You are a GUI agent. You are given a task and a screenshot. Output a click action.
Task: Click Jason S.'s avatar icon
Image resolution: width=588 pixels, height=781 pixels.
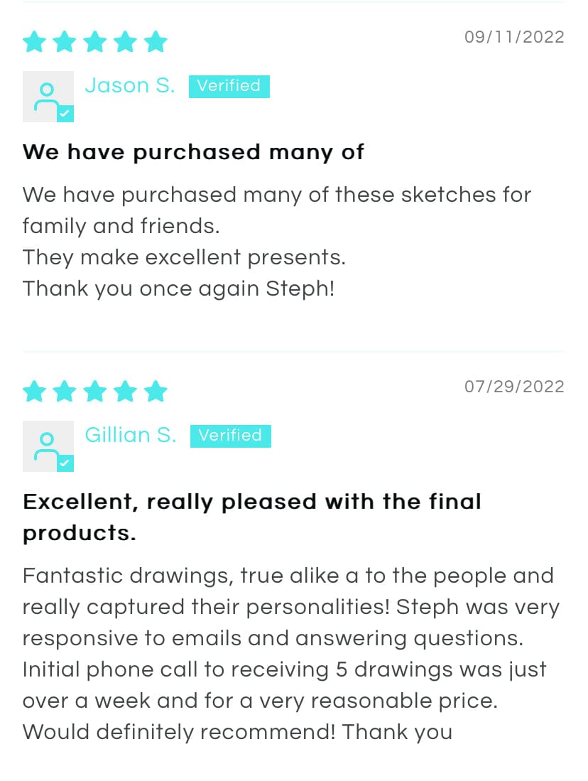pos(48,96)
